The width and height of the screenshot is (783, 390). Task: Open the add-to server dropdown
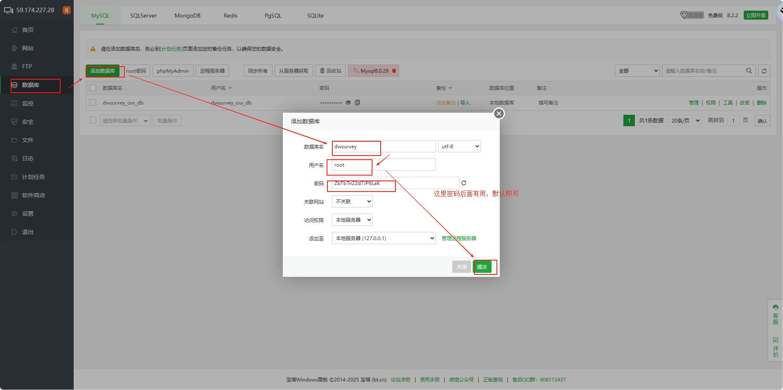384,238
